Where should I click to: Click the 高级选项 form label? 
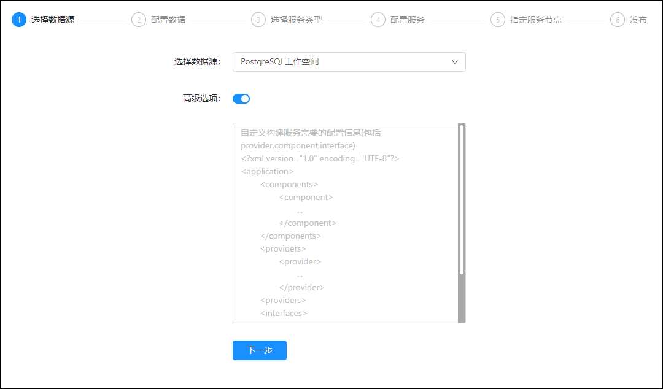tap(201, 99)
